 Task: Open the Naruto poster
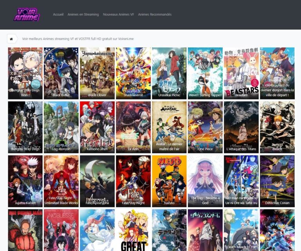(169, 181)
